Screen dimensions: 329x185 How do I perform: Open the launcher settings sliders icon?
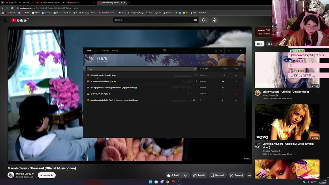tap(221, 51)
